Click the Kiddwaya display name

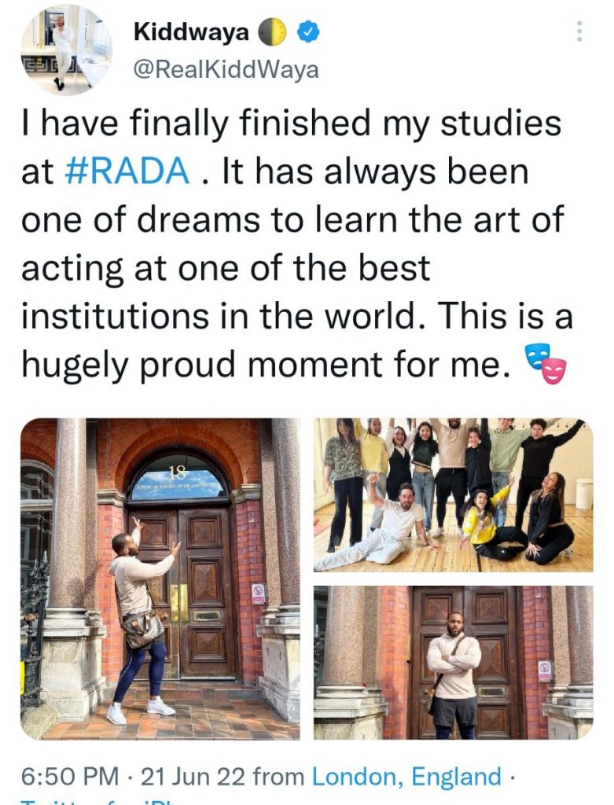coord(192,31)
